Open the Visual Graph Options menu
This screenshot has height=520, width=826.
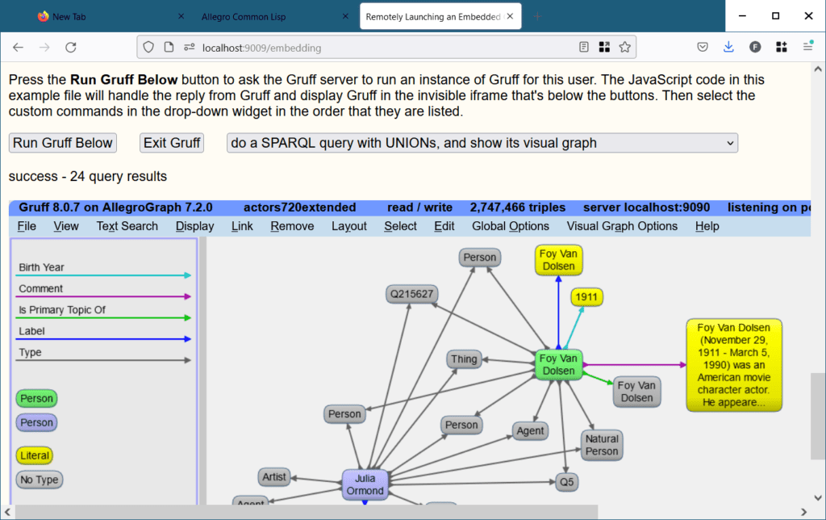[x=622, y=226]
